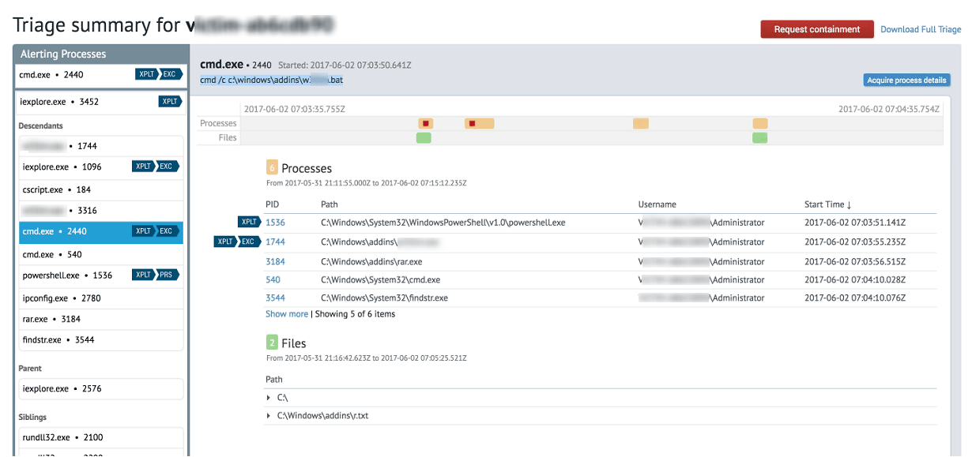This screenshot has width=972, height=457.
Task: Open the Download Full Triage link
Action: click(x=920, y=28)
